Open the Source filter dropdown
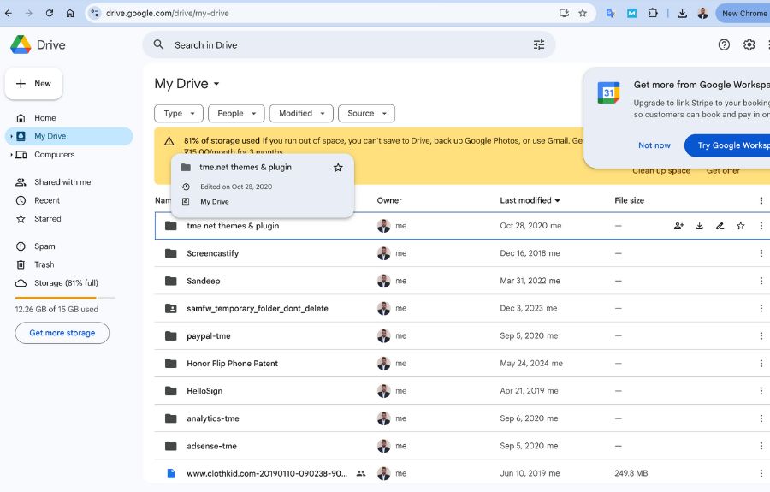770x492 pixels. (x=367, y=114)
